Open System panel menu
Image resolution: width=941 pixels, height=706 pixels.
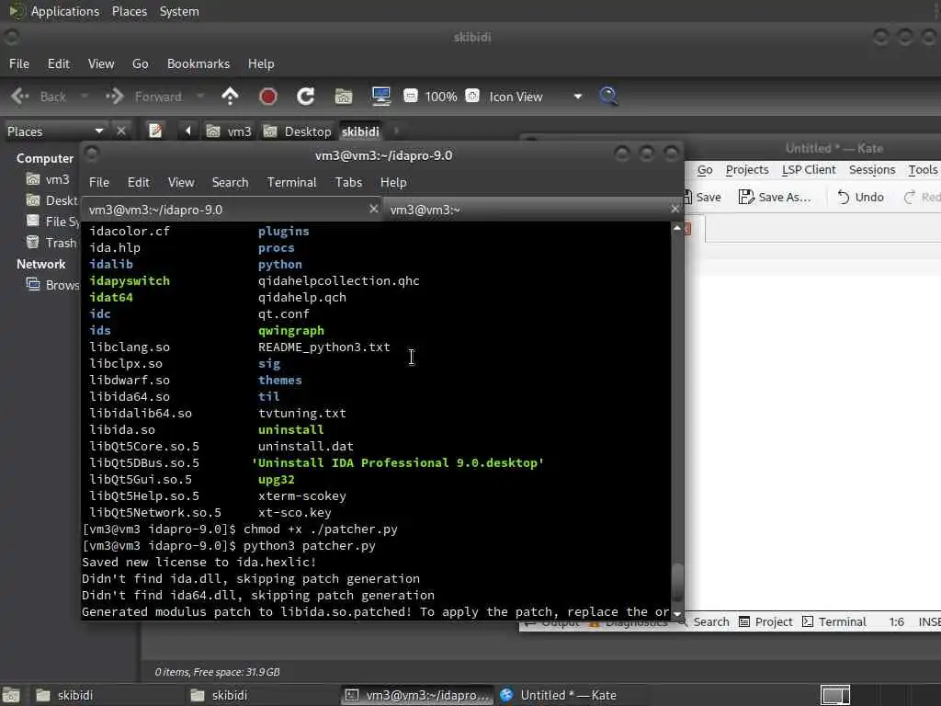[x=179, y=11]
